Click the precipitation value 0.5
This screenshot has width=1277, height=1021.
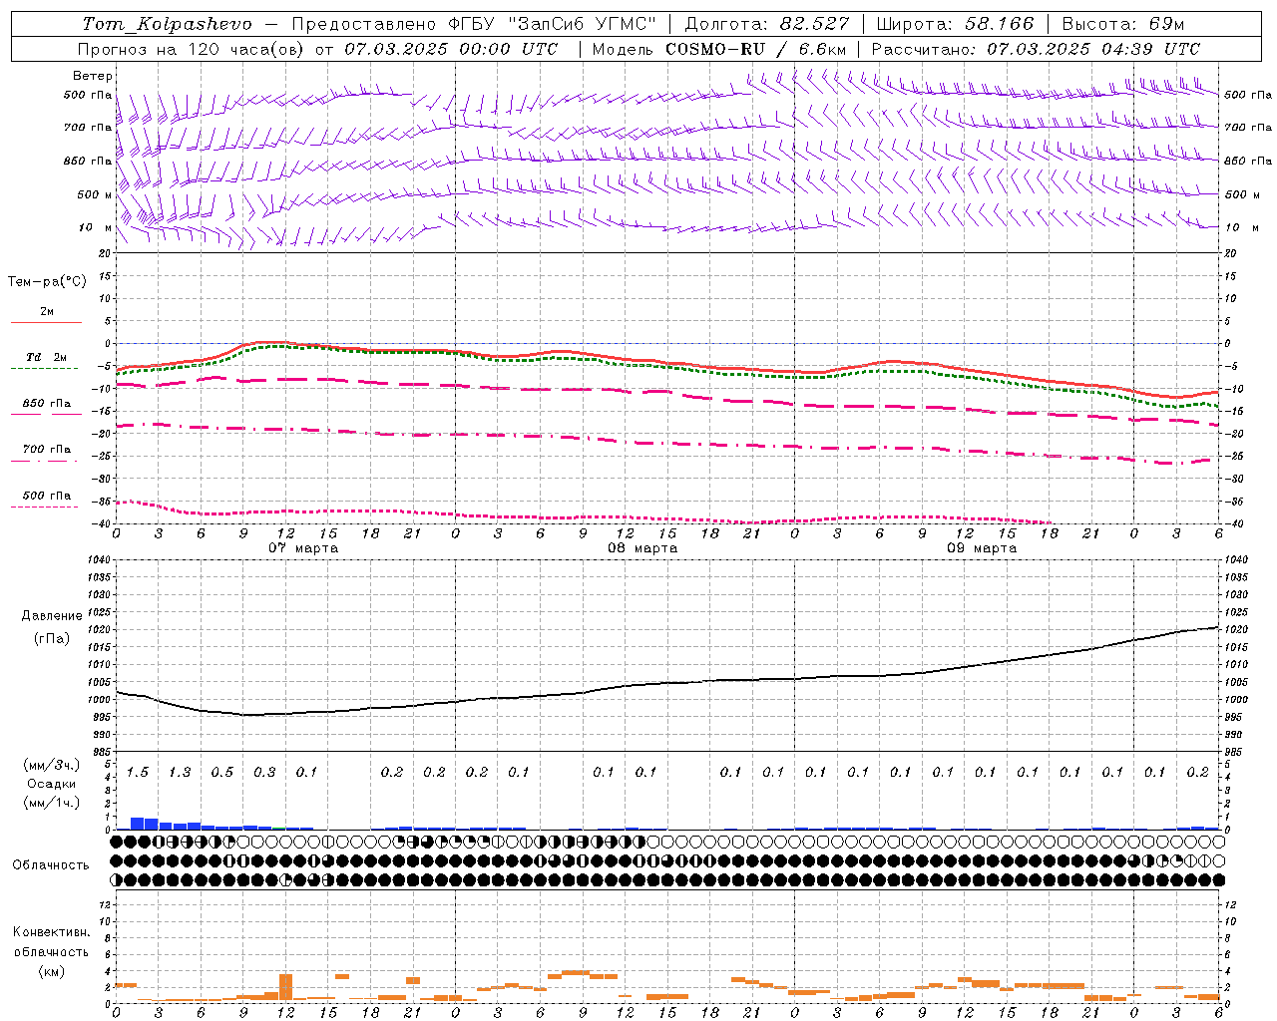click(221, 773)
